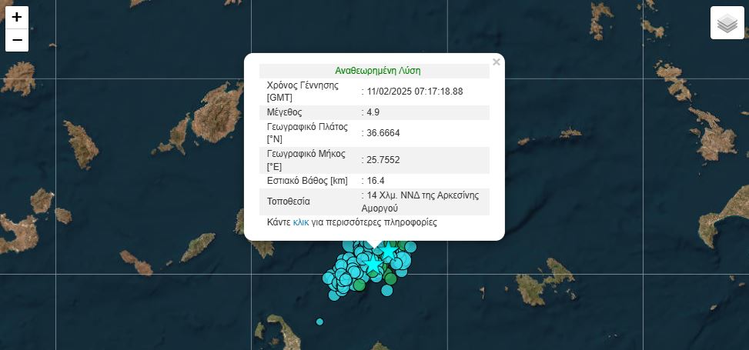Click the longitude value 25.7552
This screenshot has width=749, height=350.
pos(384,160)
